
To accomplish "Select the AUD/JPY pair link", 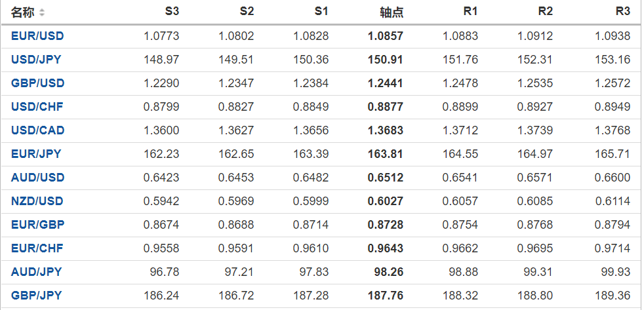I will (x=36, y=272).
